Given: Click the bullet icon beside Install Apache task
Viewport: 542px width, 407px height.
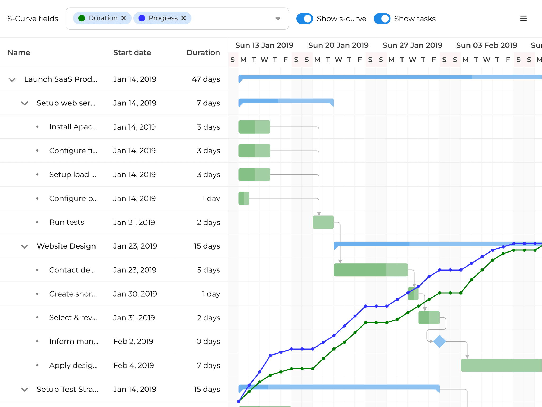Looking at the screenshot, I should 37,127.
